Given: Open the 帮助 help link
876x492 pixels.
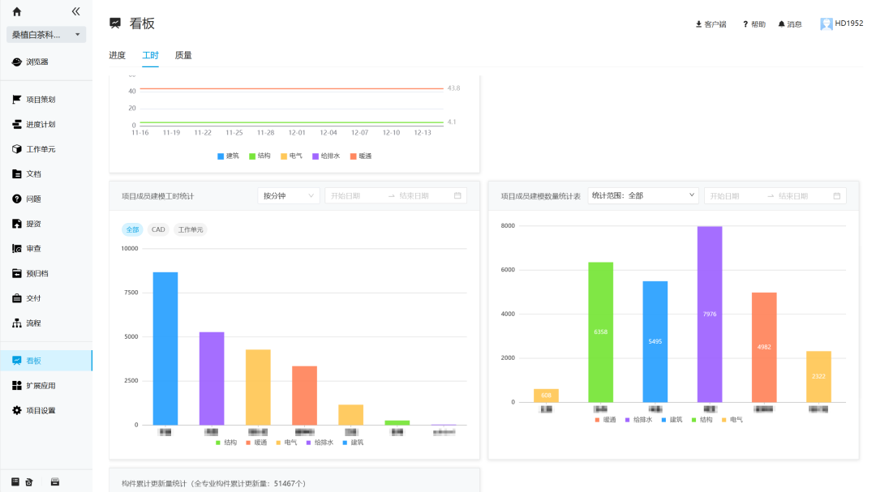Looking at the screenshot, I should [754, 24].
